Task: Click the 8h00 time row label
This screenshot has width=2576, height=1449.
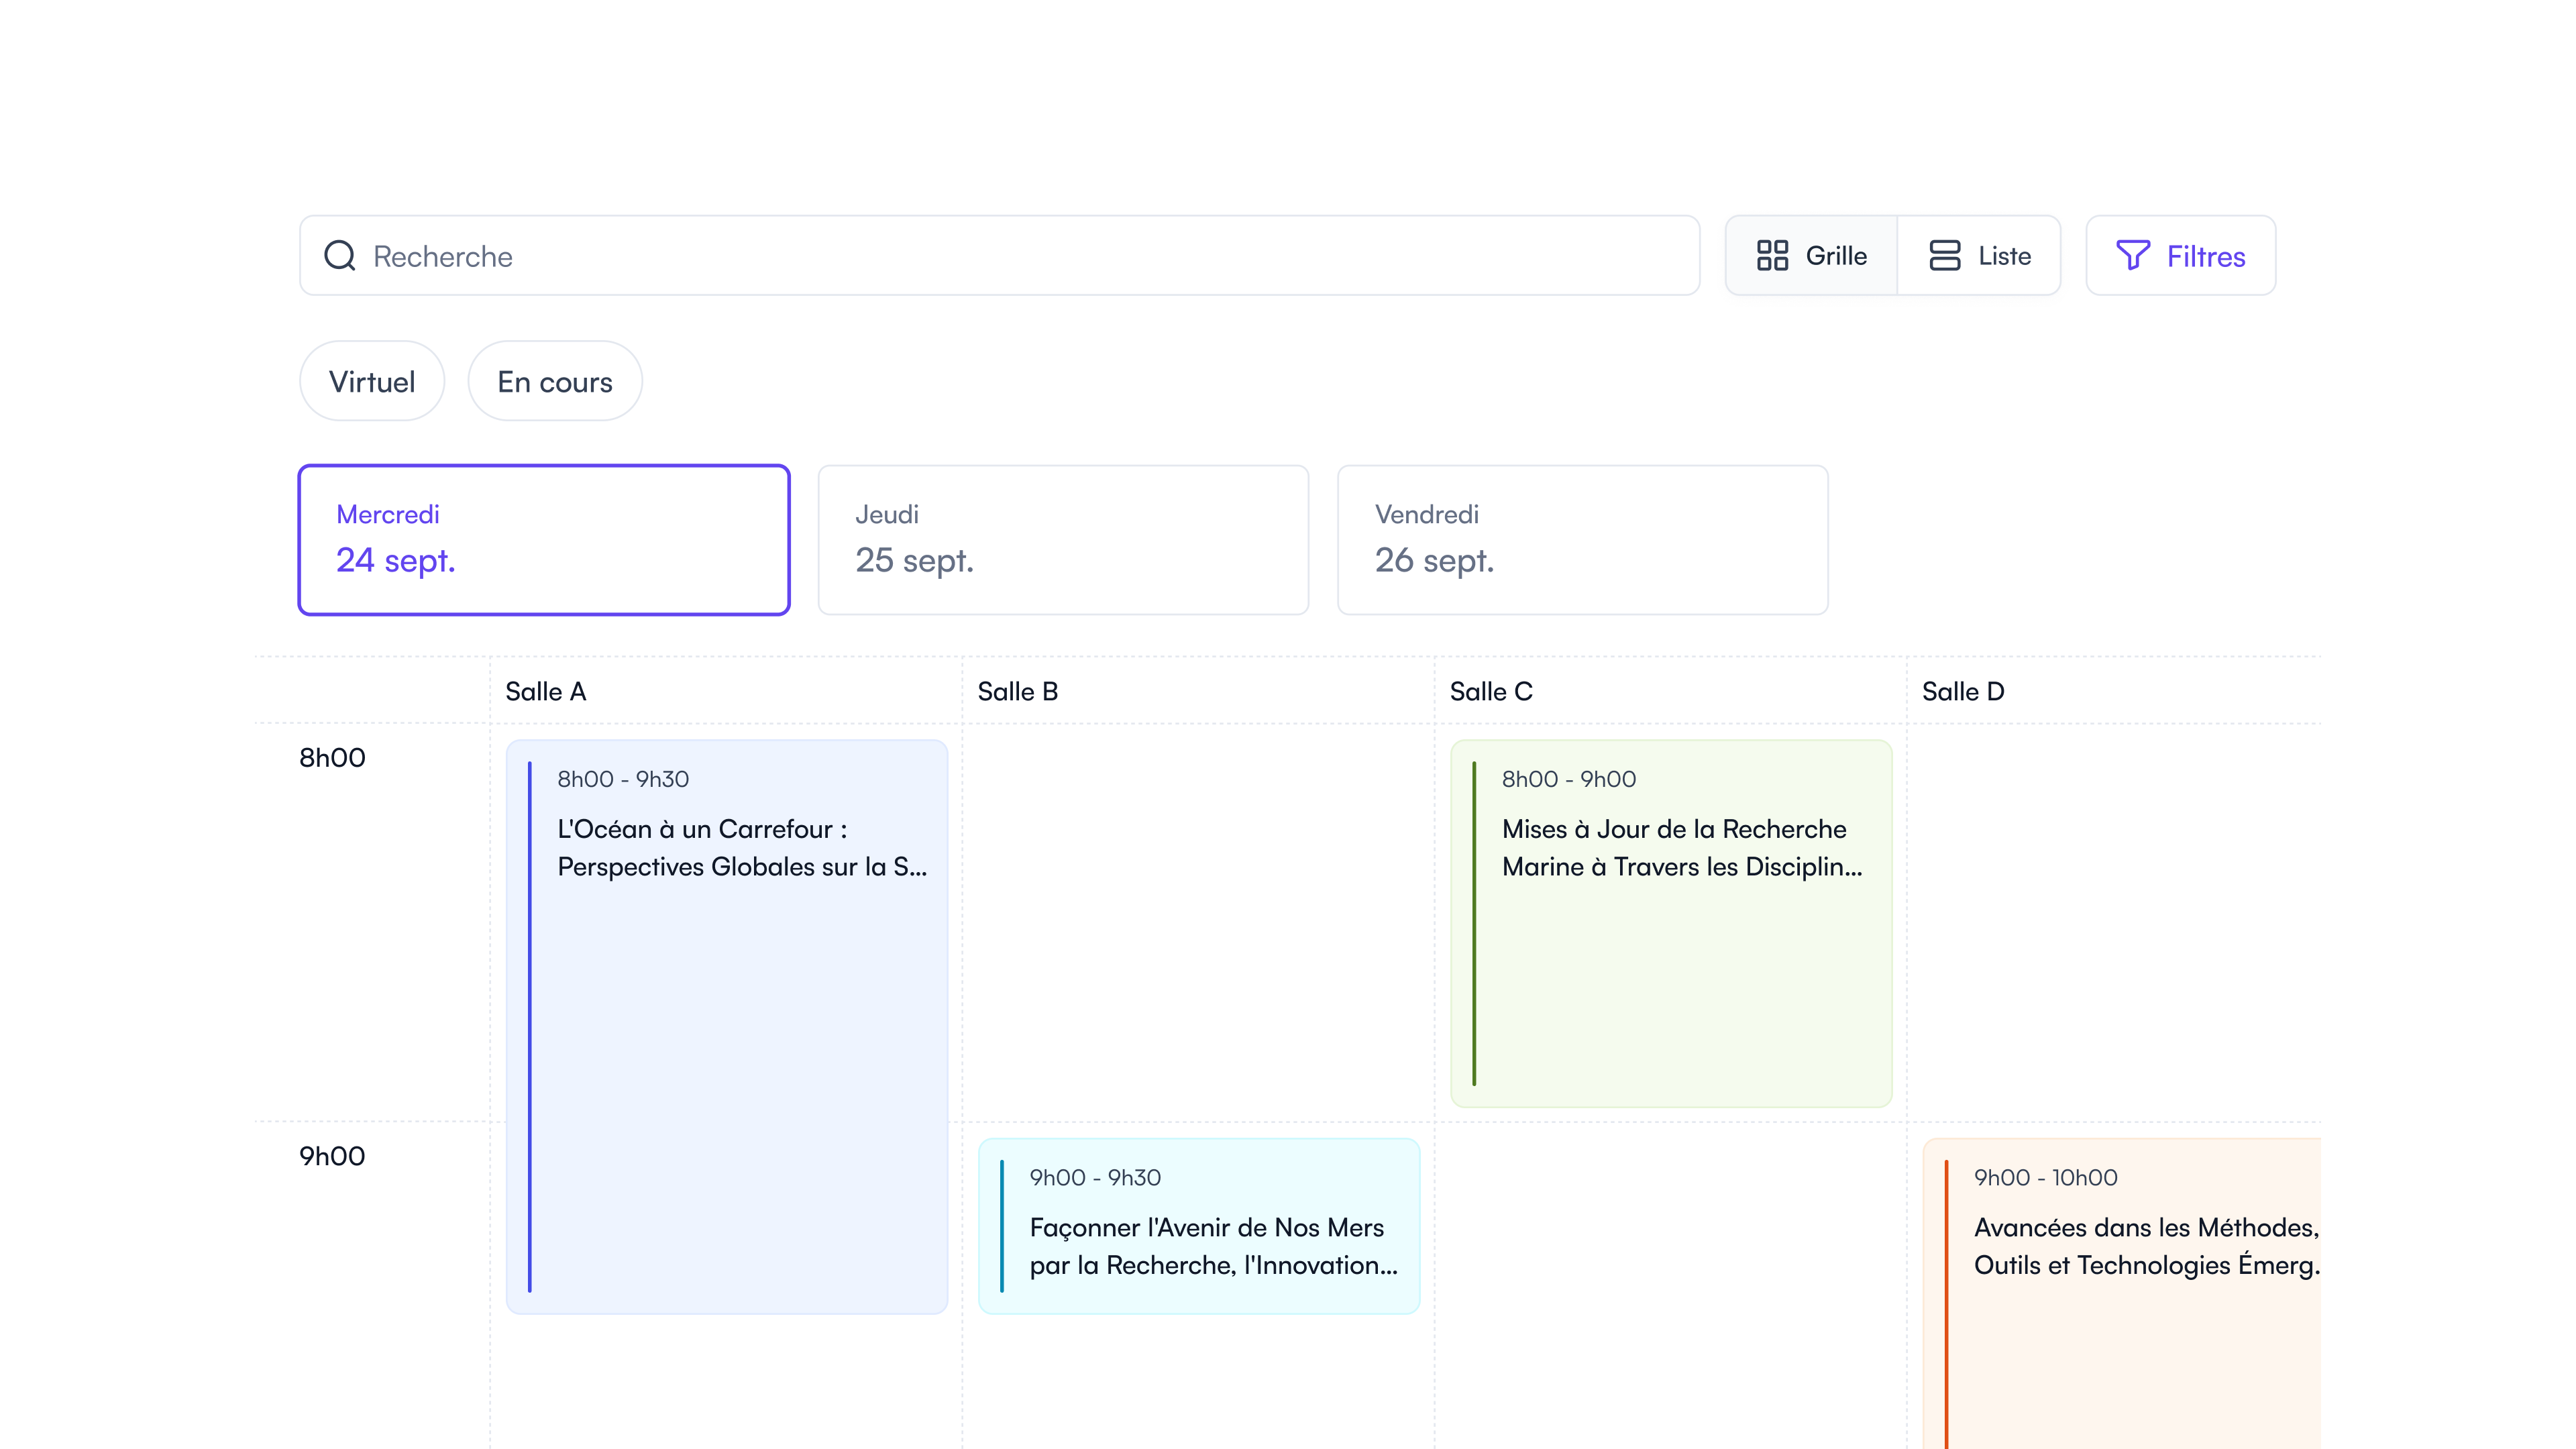Action: point(332,758)
